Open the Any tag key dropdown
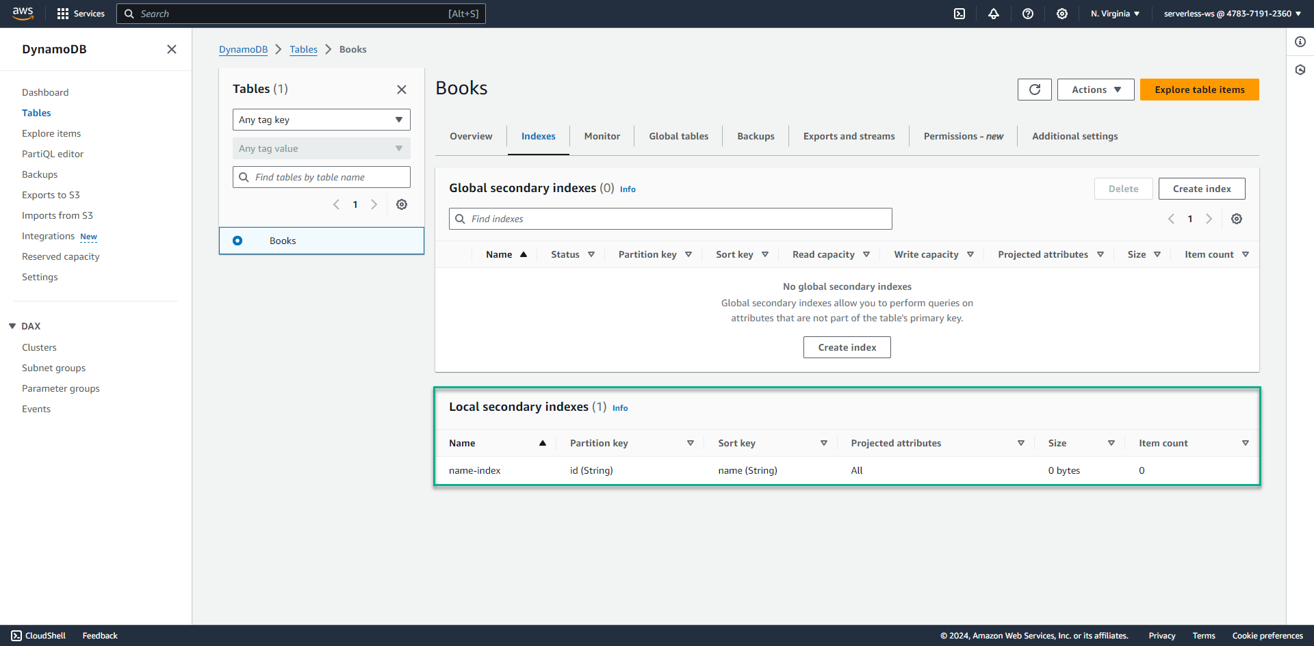The width and height of the screenshot is (1314, 646). [322, 120]
